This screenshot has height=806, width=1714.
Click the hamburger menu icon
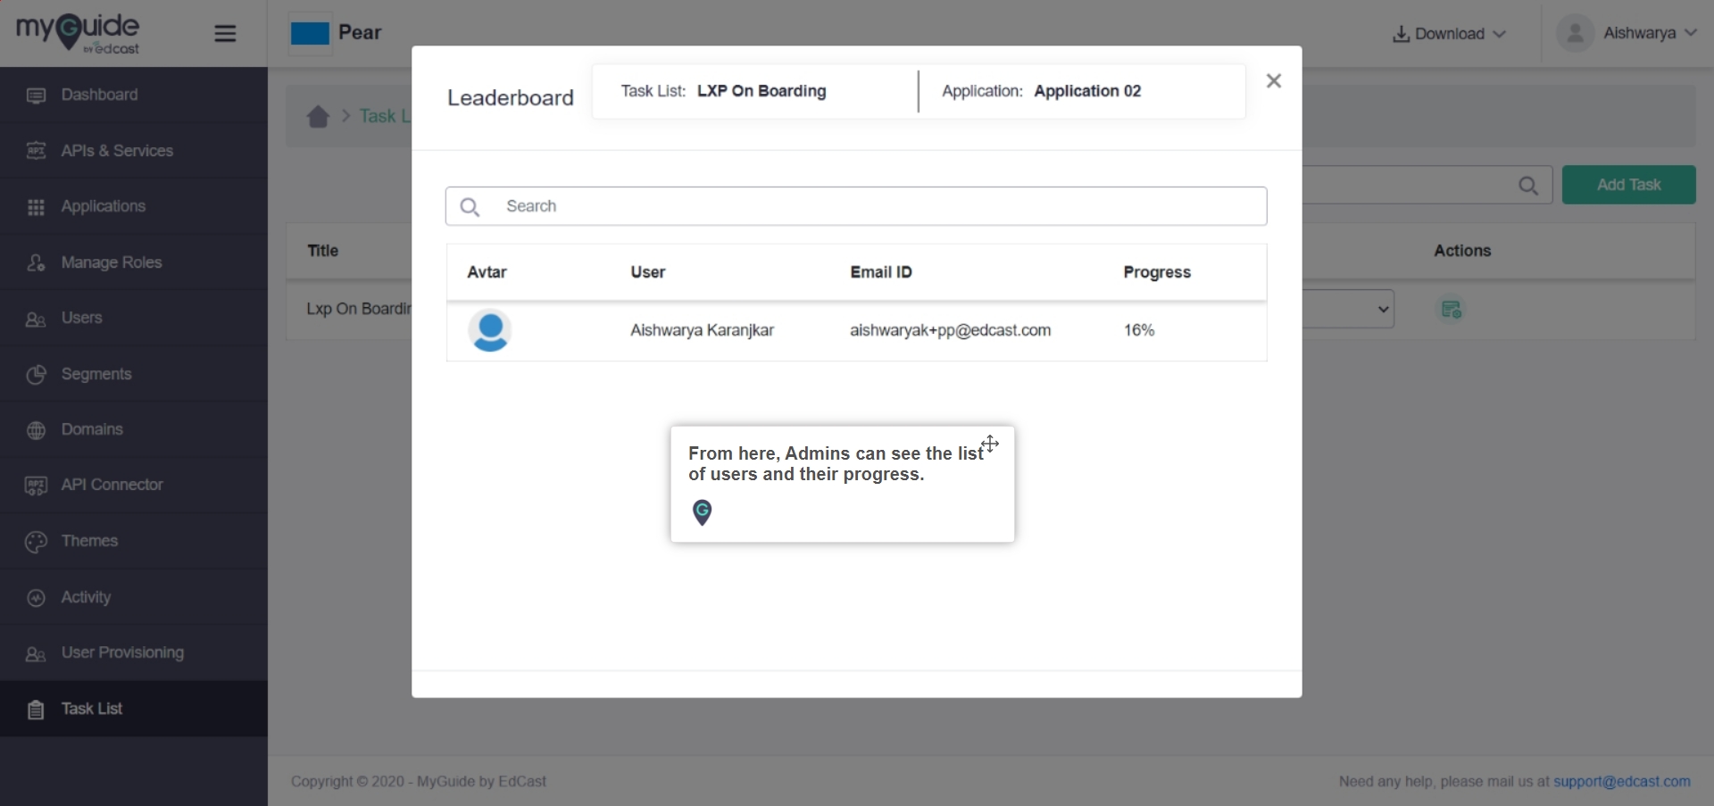point(225,34)
